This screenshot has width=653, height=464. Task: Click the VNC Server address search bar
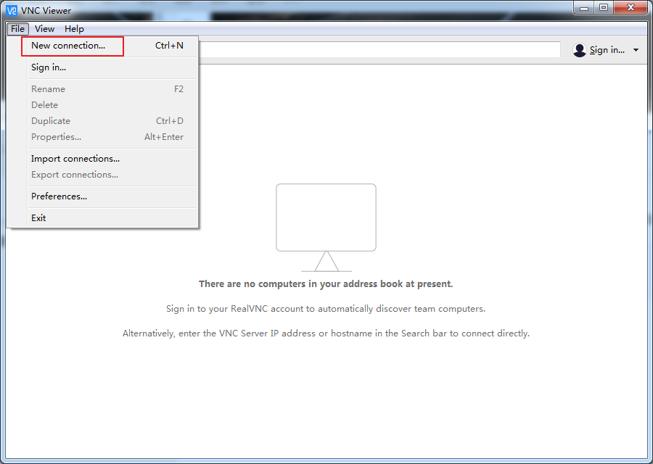pos(379,49)
